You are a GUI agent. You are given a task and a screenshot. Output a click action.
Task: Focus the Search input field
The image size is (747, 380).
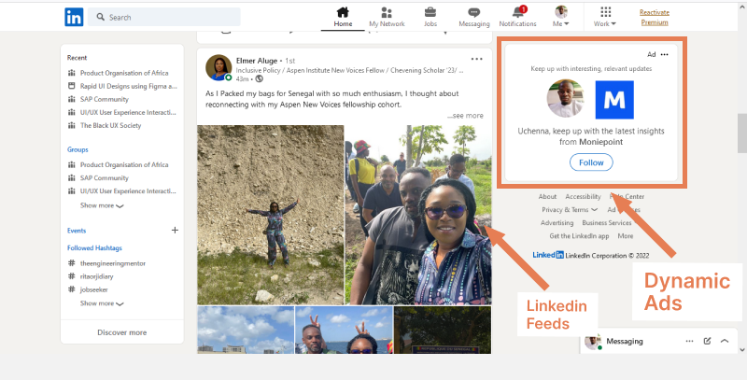164,17
